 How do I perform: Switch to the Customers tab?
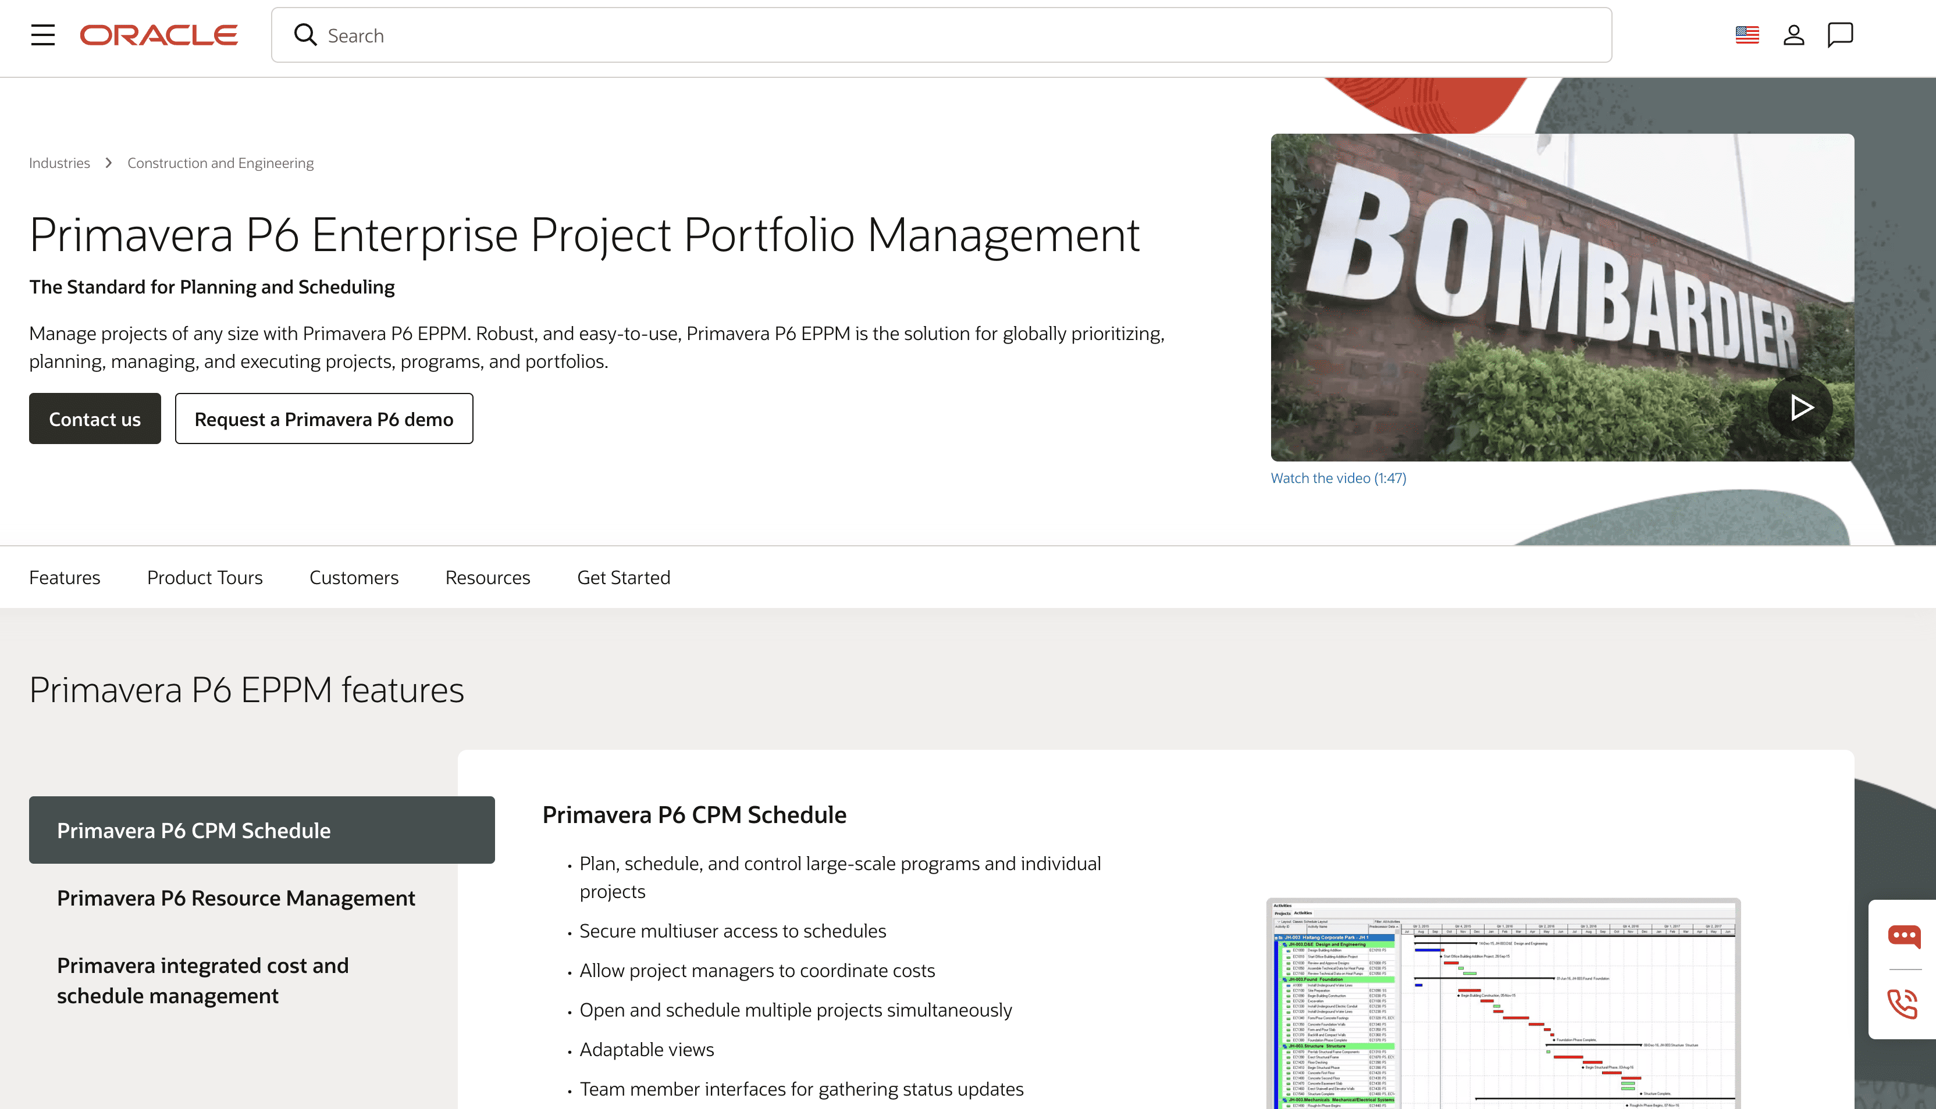tap(354, 577)
